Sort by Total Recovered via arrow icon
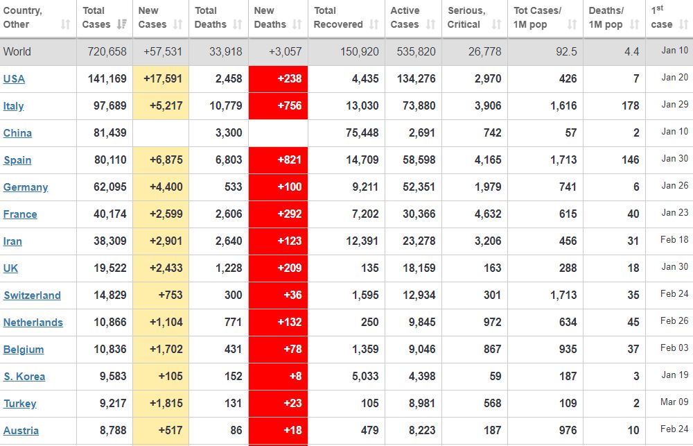693x446 pixels. click(374, 24)
